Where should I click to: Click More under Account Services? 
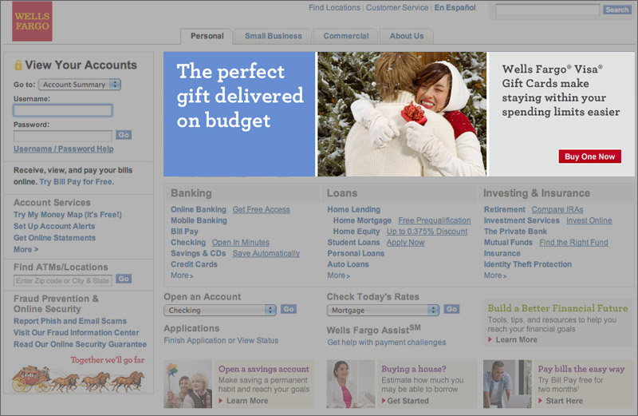tap(26, 249)
